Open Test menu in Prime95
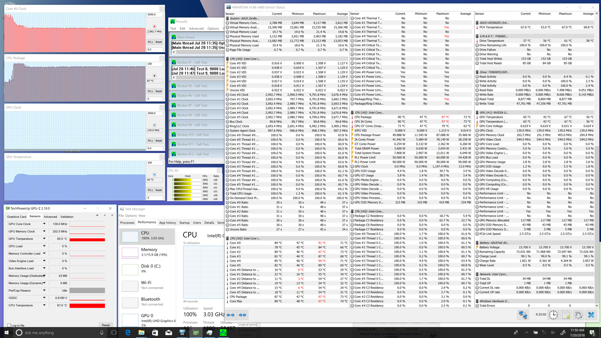The image size is (601, 338). (x=173, y=28)
